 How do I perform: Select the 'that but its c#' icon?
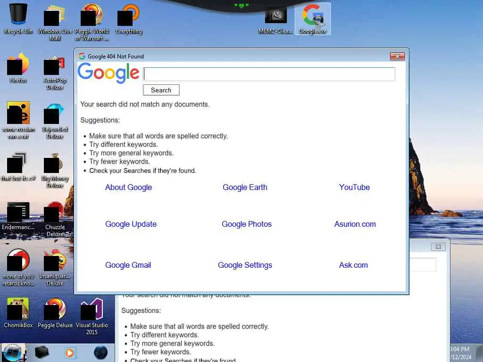[18, 166]
